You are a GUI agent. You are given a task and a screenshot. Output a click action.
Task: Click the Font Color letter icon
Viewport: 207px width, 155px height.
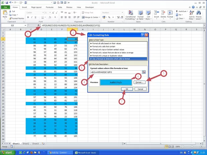(x=55, y=17)
